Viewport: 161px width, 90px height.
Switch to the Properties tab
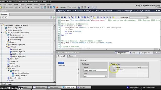tap(122, 53)
